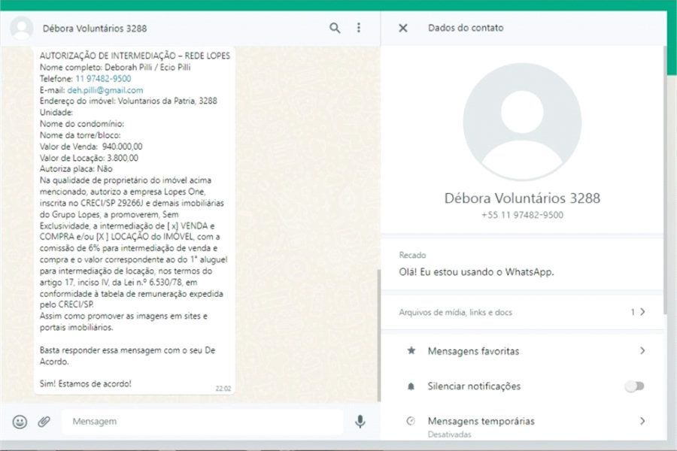Expand Mensagens favoritas chevron
Viewport: 677px width, 451px height.
coord(642,350)
